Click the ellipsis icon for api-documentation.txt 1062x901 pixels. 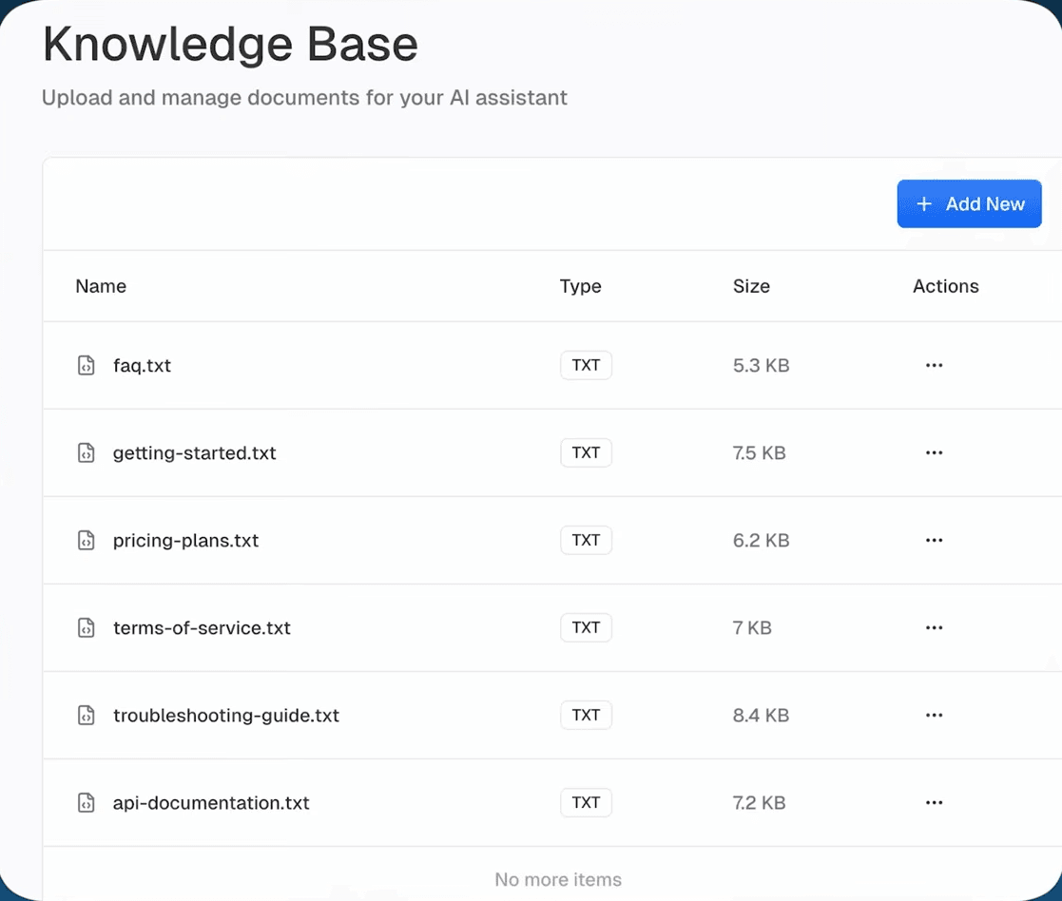point(934,803)
